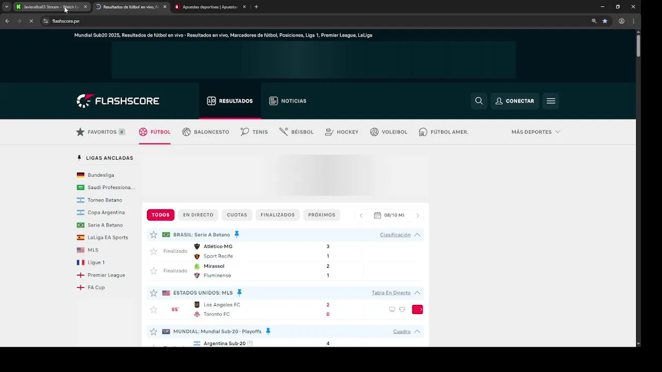Collapse the BRASIL: Serie A Betano section
Screen dimensions: 662x372
(x=417, y=235)
